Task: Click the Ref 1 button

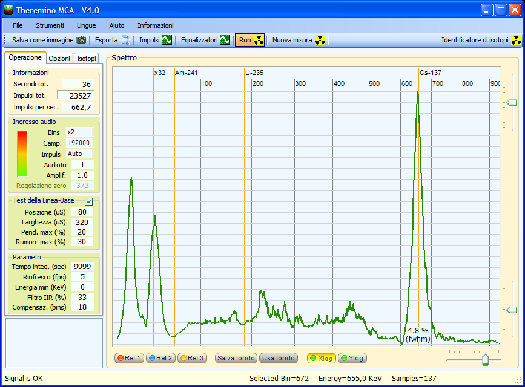Action: click(x=129, y=358)
